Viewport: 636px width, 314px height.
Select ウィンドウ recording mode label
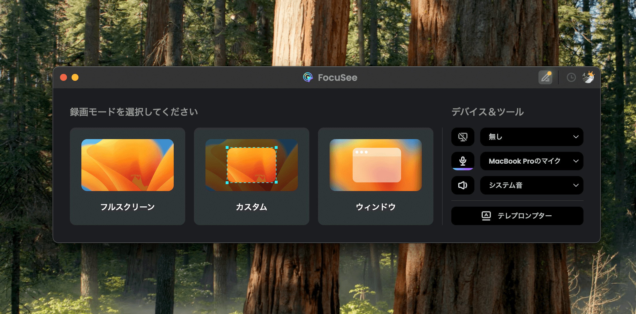(375, 207)
